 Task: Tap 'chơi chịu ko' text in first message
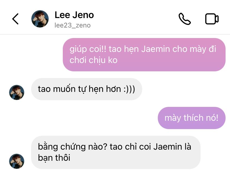pyautogui.click(x=93, y=60)
